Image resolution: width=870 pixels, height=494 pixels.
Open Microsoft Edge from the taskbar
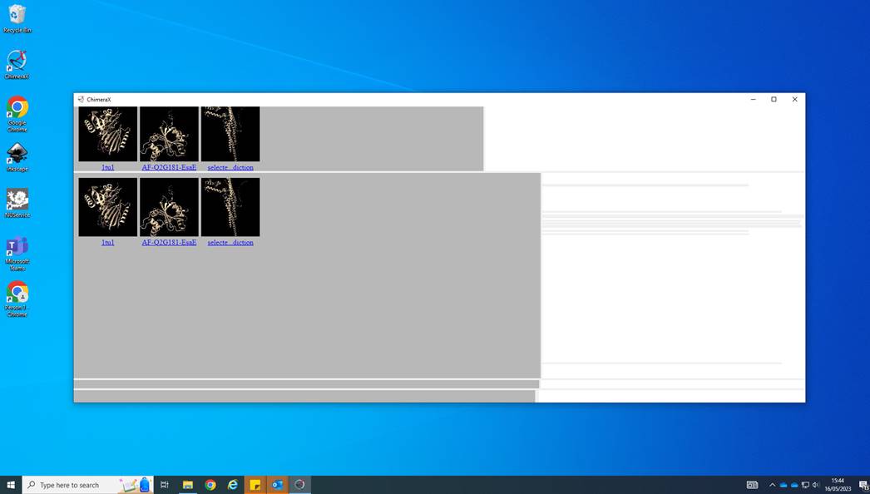232,484
